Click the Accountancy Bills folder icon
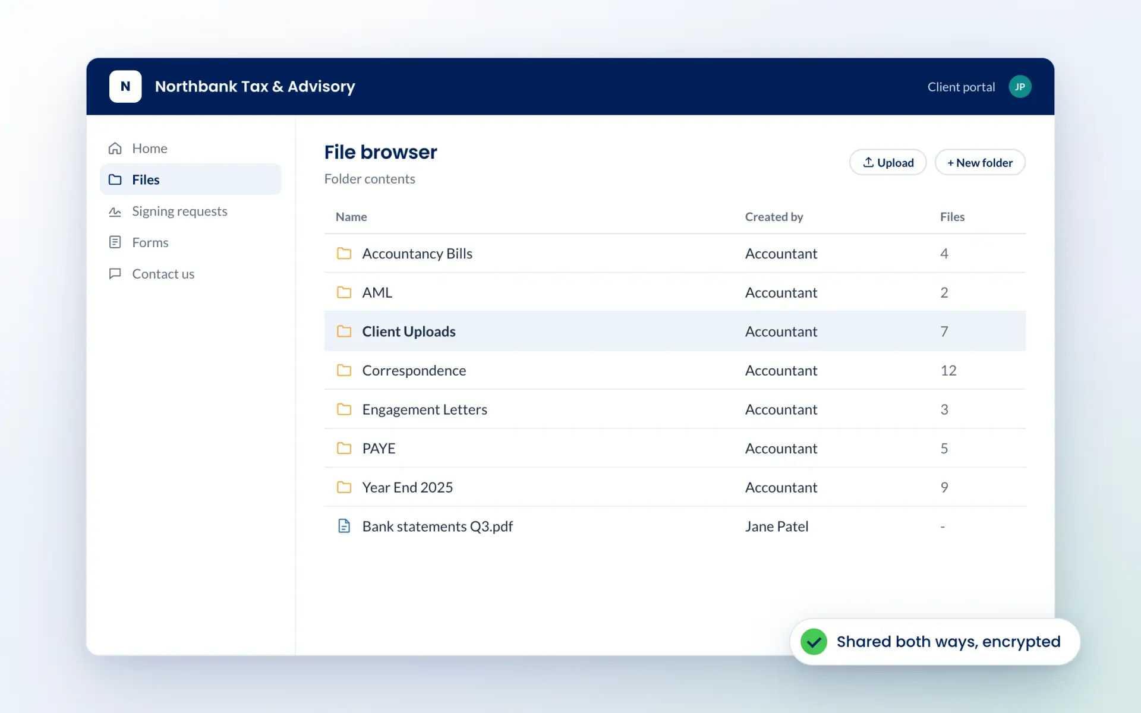 pos(344,254)
